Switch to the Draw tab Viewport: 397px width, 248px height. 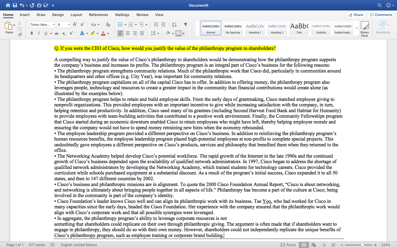(x=41, y=15)
